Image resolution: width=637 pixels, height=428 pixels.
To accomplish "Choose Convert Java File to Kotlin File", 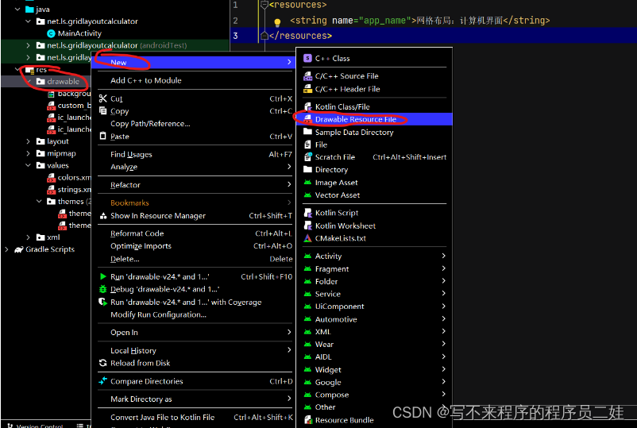I will tap(195, 417).
